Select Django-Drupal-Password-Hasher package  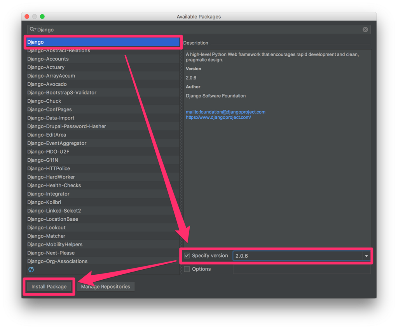point(103,126)
